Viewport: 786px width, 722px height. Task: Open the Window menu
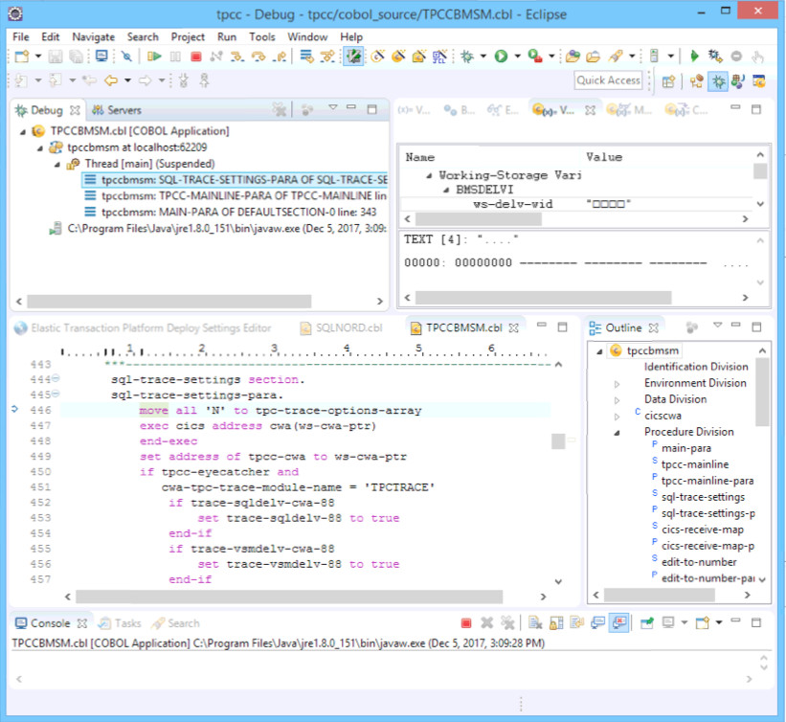pyautogui.click(x=307, y=37)
